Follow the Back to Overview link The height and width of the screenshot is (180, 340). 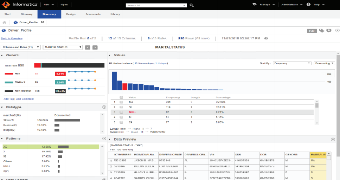point(12,38)
